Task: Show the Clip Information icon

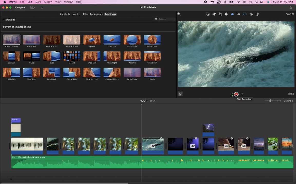Action: (257, 14)
